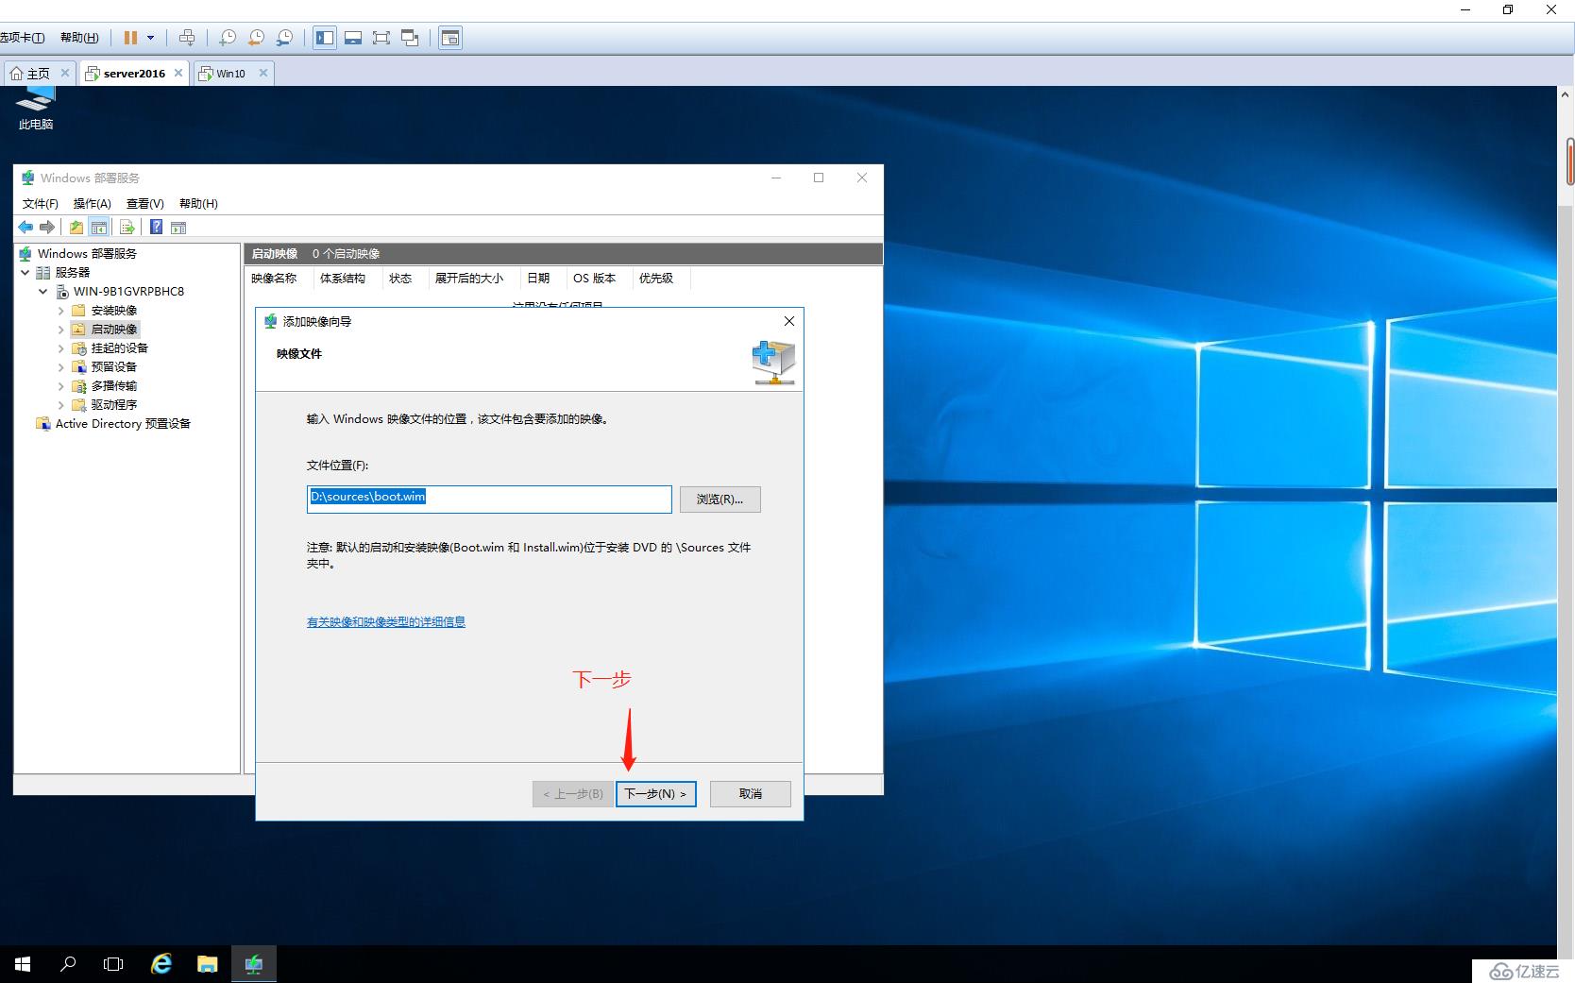This screenshot has height=983, width=1575.
Task: Sort by the 体系结构 column header
Action: click(347, 278)
